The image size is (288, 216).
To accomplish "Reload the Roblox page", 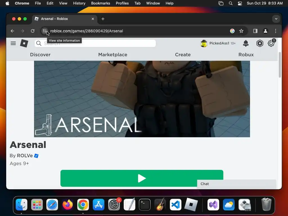I will (x=33, y=31).
